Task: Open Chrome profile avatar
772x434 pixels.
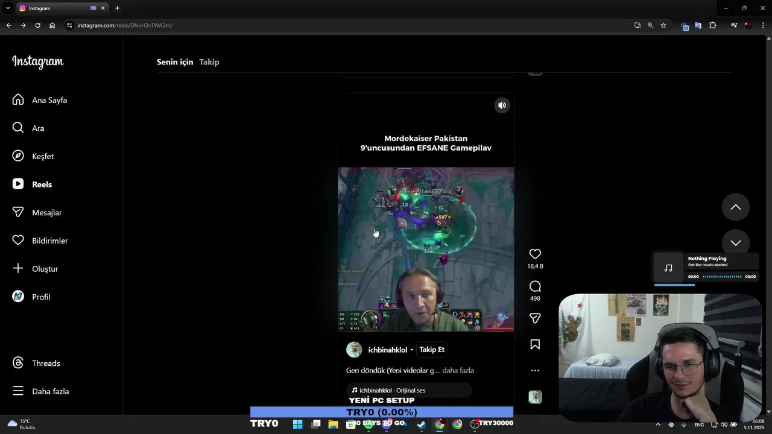Action: 748,25
